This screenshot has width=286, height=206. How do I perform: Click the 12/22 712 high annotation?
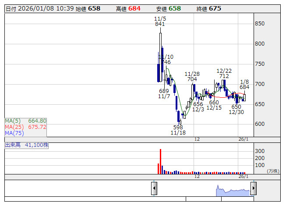224,73
